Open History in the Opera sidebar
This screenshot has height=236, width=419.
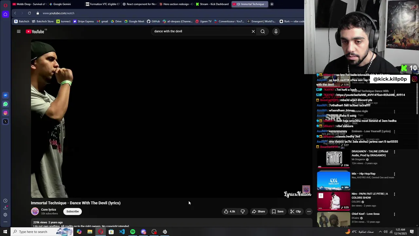pos(5,201)
